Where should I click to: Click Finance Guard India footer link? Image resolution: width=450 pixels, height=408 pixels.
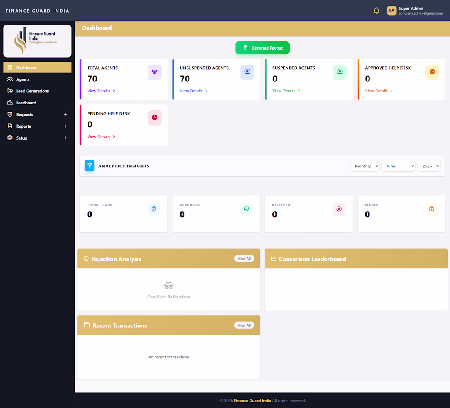coord(252,401)
